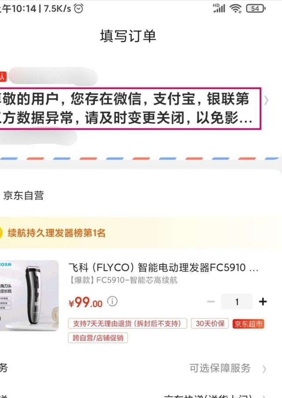Select the 可选保障服务 text
The image size is (282, 398).
220,368
